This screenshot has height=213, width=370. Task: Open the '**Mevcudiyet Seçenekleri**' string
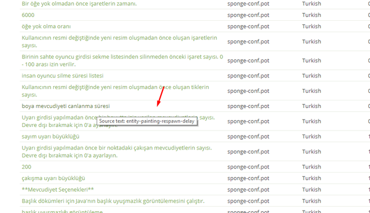tap(58, 190)
